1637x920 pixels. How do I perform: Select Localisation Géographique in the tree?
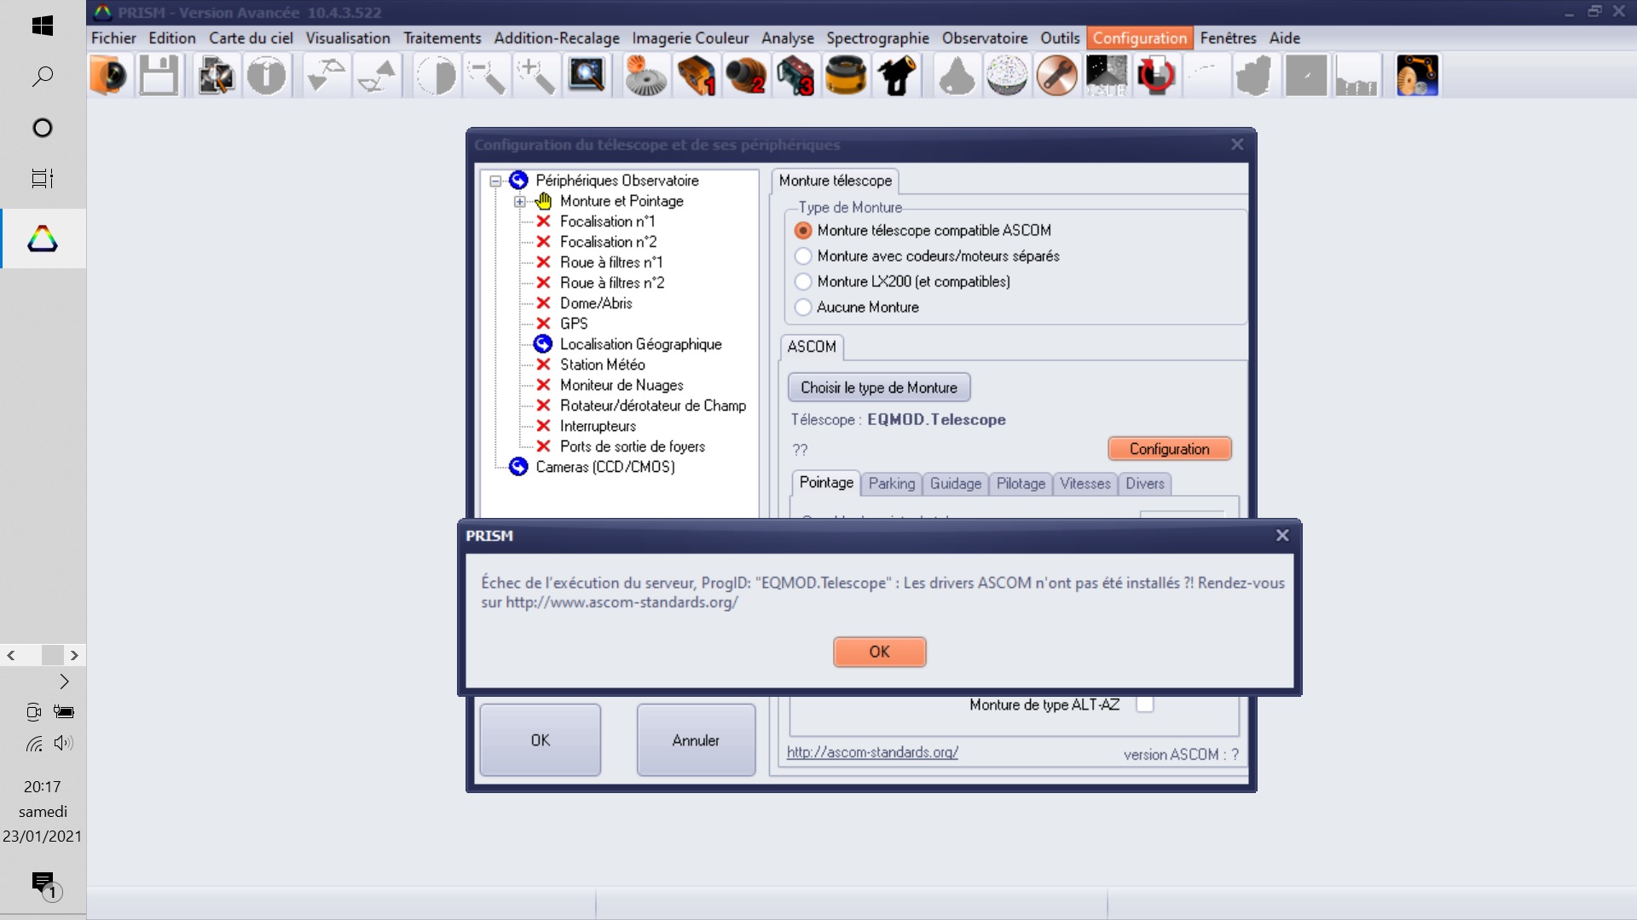coord(640,344)
